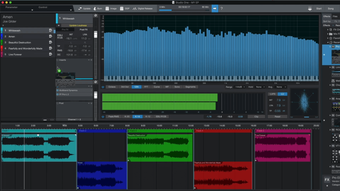Toggle the spectrum analyzer power button
The width and height of the screenshot is (340, 191).
(x=103, y=87)
